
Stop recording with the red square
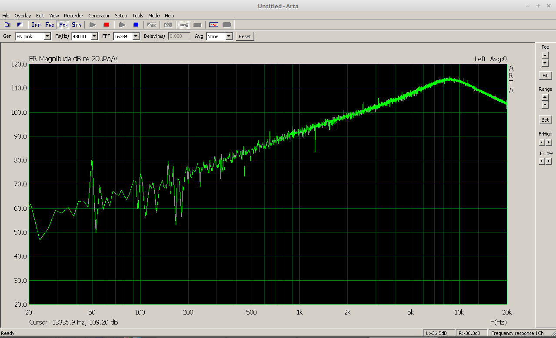[x=106, y=25]
